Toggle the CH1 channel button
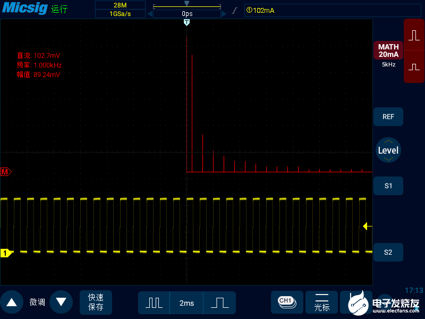The width and height of the screenshot is (425, 319). pyautogui.click(x=286, y=301)
